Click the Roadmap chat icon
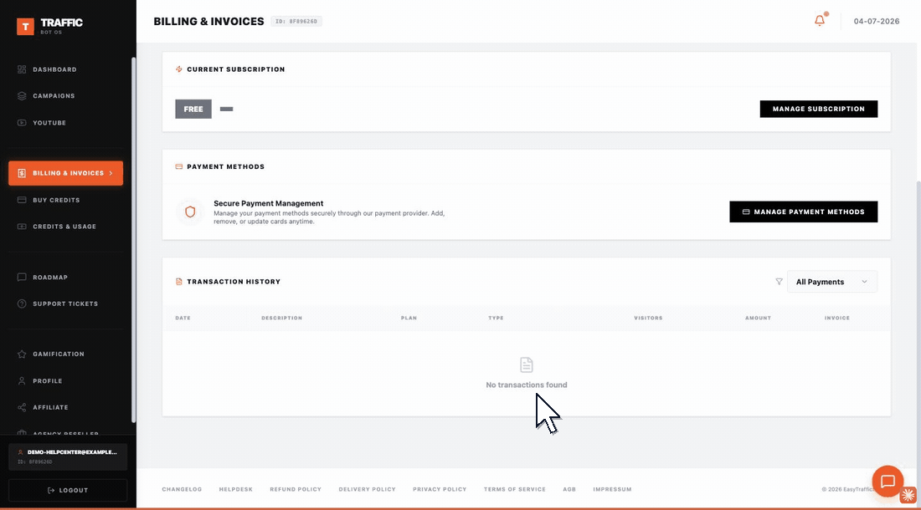 [x=22, y=278]
